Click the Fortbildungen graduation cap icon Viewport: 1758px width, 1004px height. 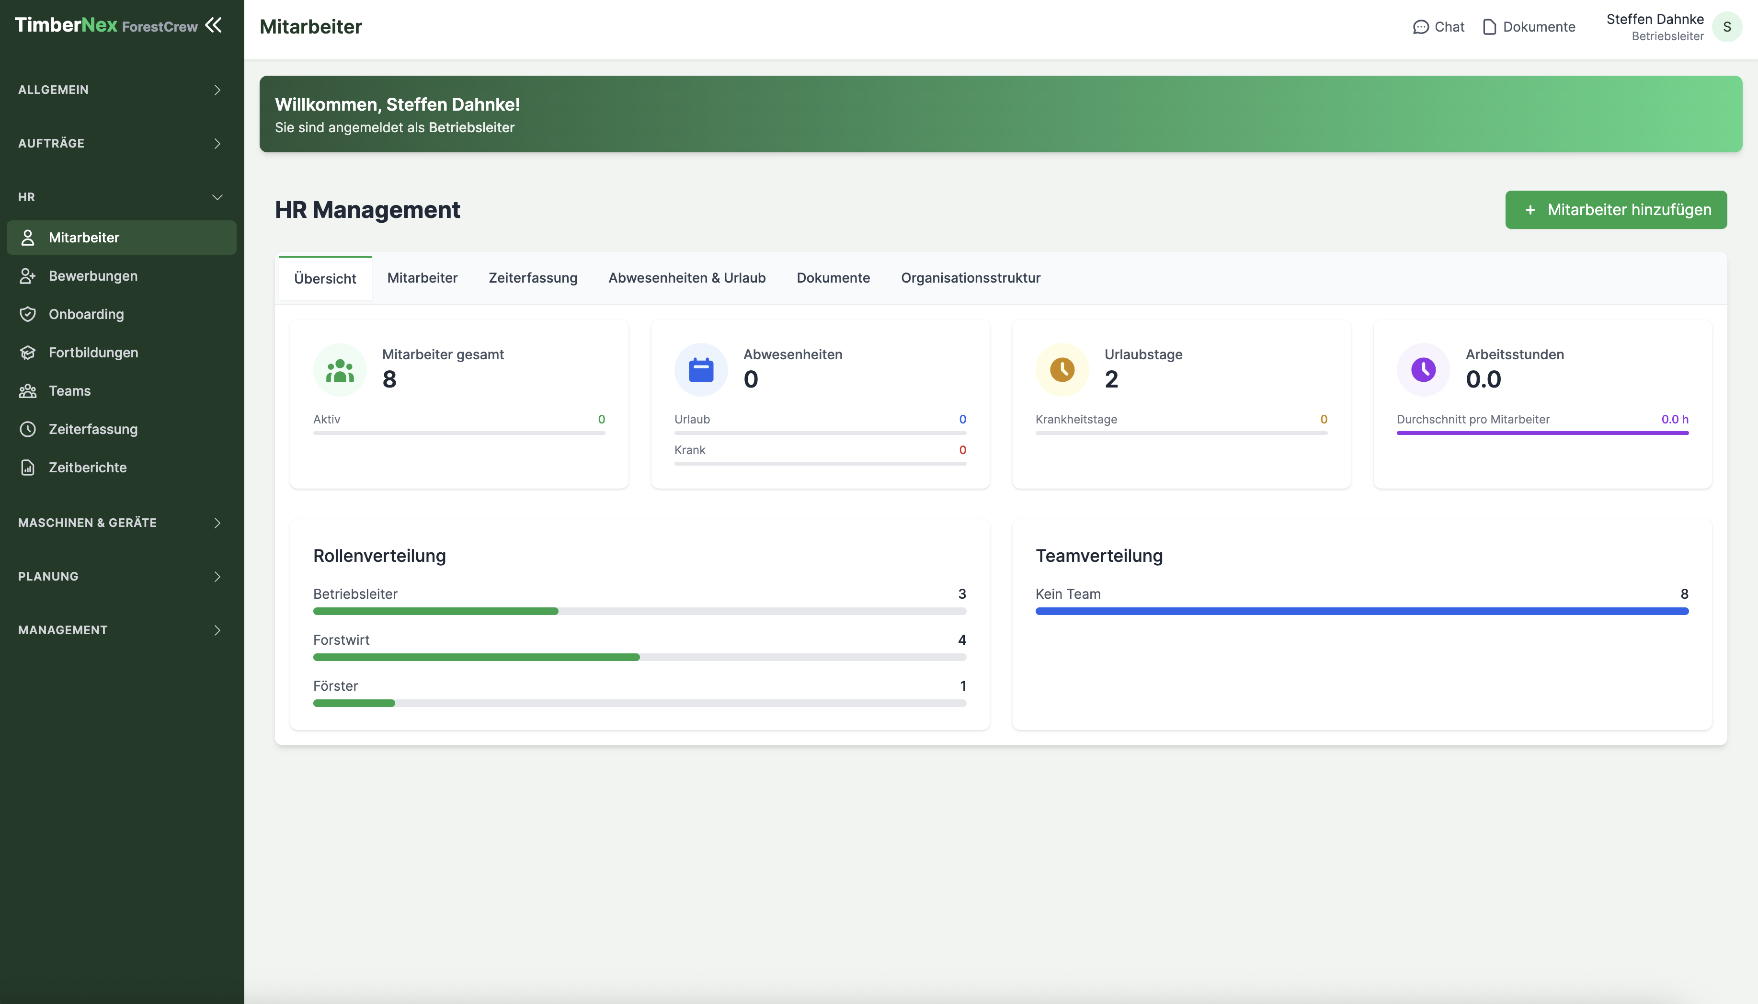pos(28,353)
